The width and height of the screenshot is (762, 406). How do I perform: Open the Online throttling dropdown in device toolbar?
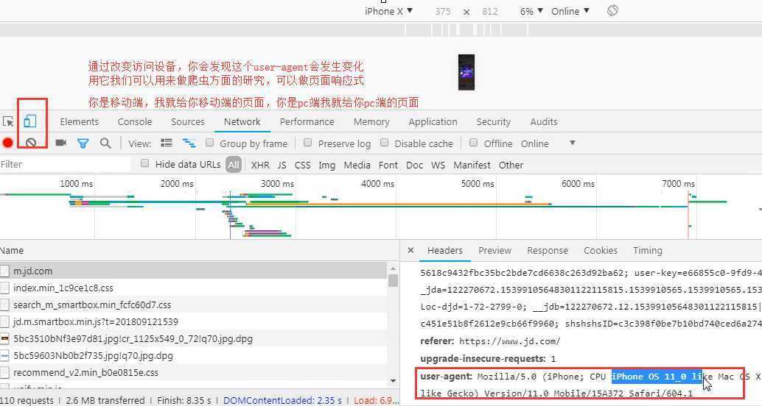(x=570, y=11)
